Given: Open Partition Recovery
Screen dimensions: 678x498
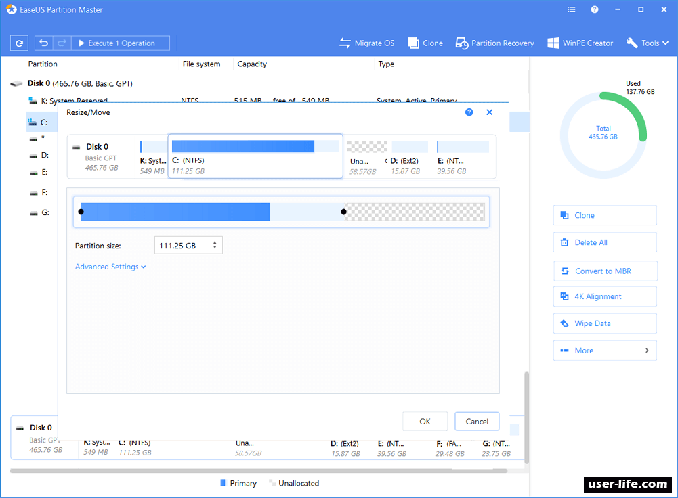Looking at the screenshot, I should pos(494,43).
